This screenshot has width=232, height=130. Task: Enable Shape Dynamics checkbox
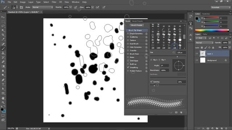pos(128,34)
